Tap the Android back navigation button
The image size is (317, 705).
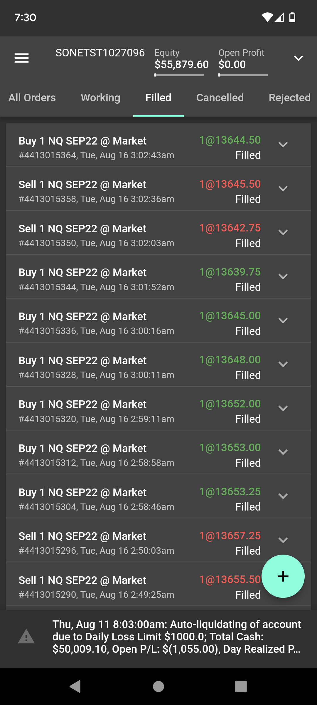click(x=75, y=686)
